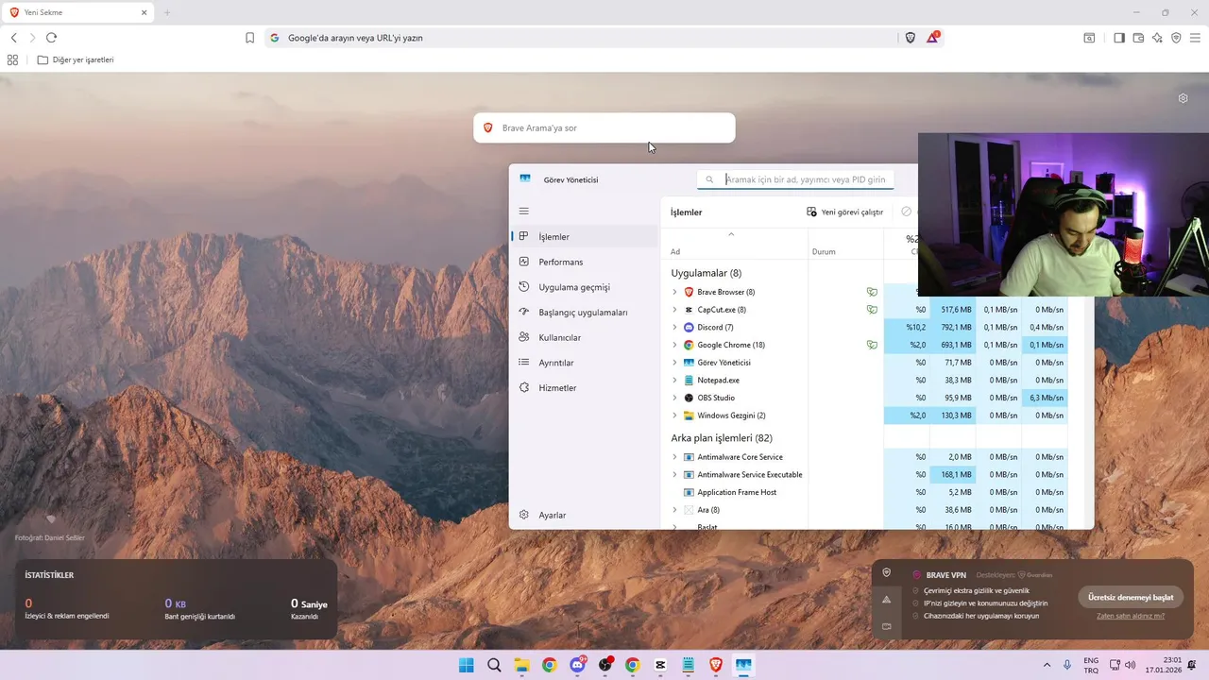
Task: Select Brave Talk camera tab in VPN card
Action: click(886, 626)
